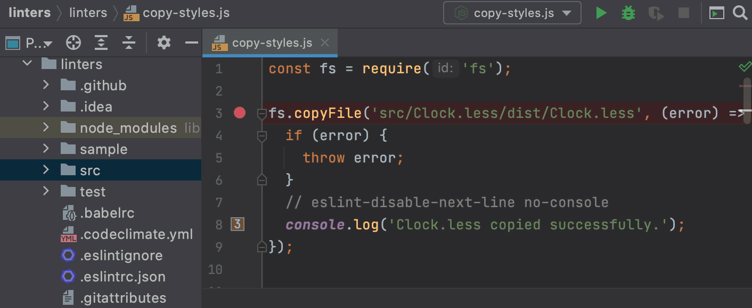The height and width of the screenshot is (308, 752).
Task: Open the Terminal tool window icon
Action: [x=716, y=13]
